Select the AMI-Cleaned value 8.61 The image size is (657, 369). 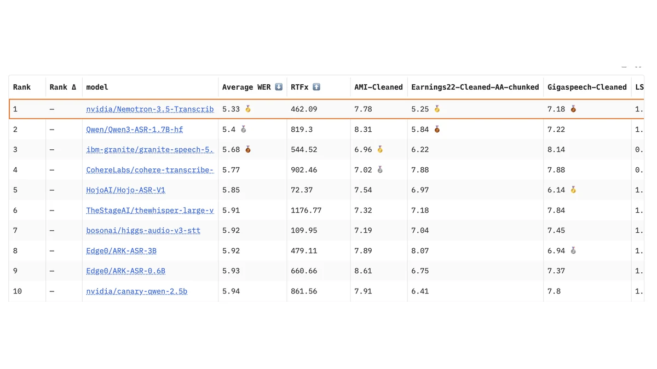363,271
